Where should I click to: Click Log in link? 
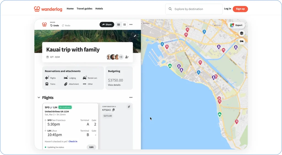(227, 9)
